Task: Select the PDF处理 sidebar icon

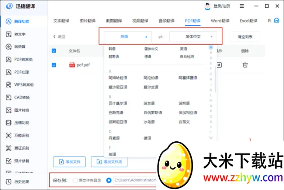Action: pos(9,72)
